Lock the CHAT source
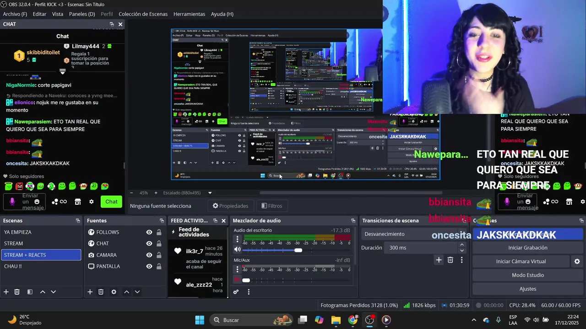586x329 pixels. pos(159,244)
